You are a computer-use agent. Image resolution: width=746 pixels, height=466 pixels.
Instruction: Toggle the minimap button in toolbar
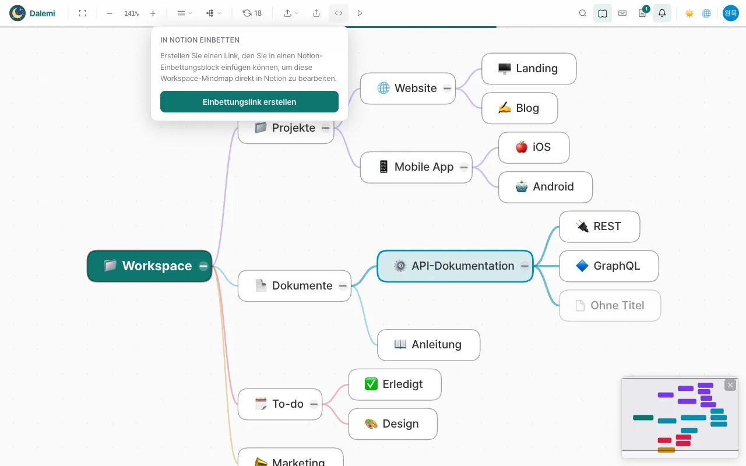tap(603, 13)
